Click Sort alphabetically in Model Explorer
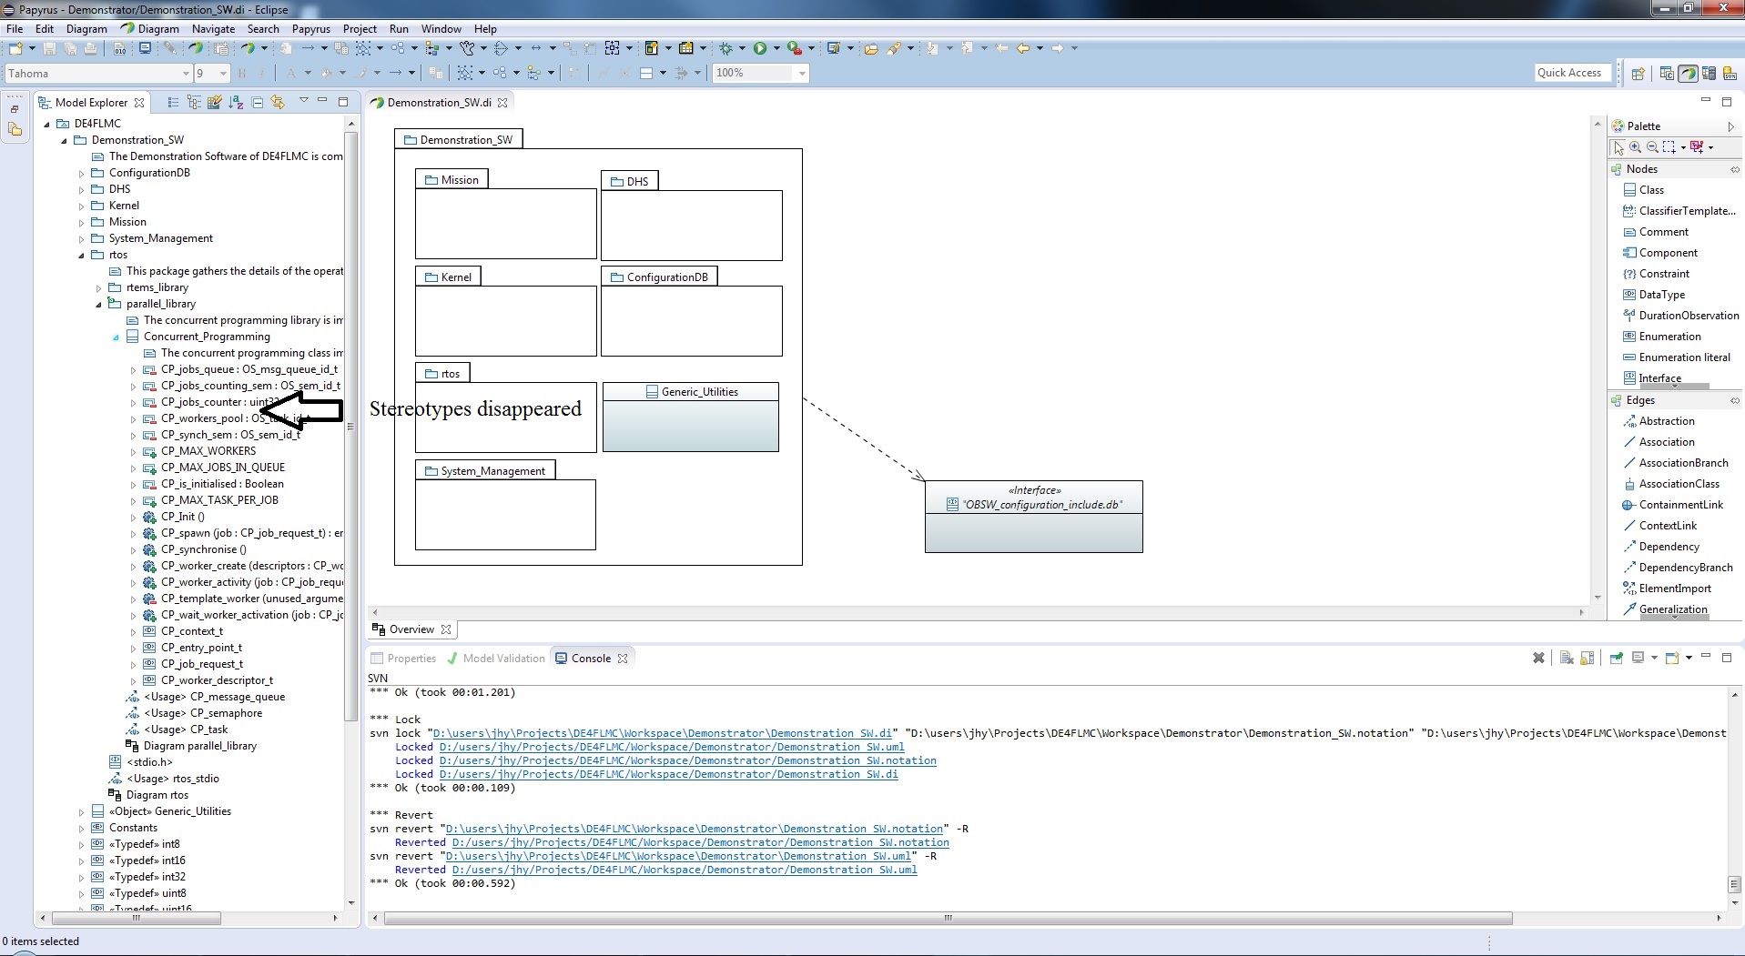1745x956 pixels. 236,103
